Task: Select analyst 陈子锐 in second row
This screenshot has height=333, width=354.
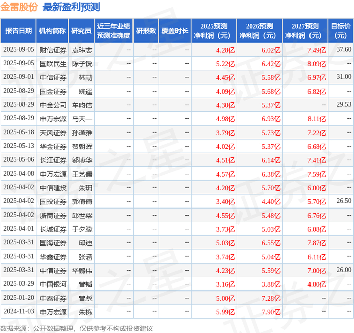Action: tap(82, 64)
